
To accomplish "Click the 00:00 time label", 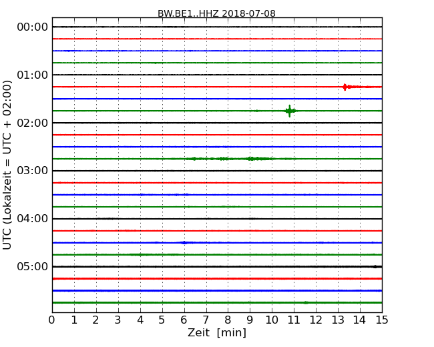I will 33,27.
